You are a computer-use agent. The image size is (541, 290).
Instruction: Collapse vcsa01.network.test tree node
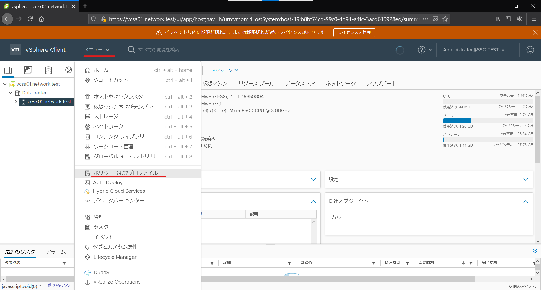5,84
